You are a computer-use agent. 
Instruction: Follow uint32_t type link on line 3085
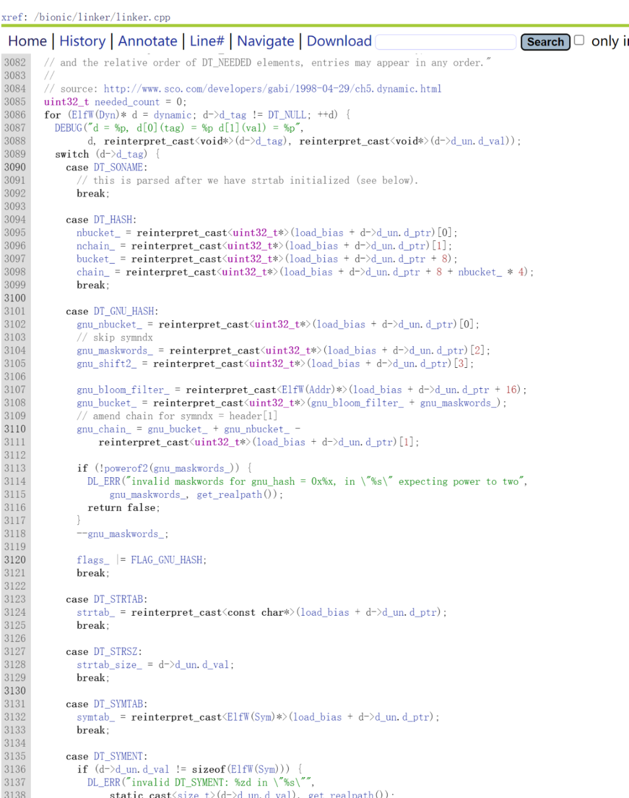pyautogui.click(x=66, y=102)
